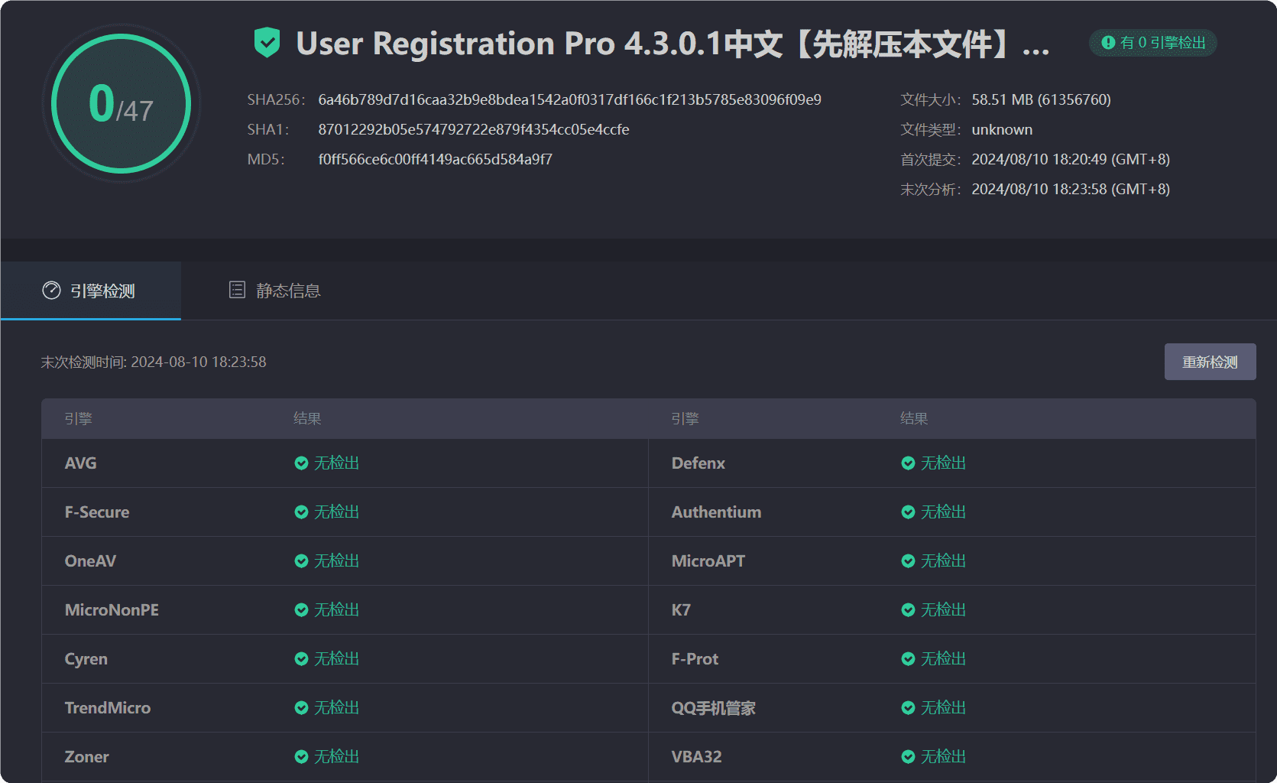Click the TrendMicro engine name

click(108, 708)
